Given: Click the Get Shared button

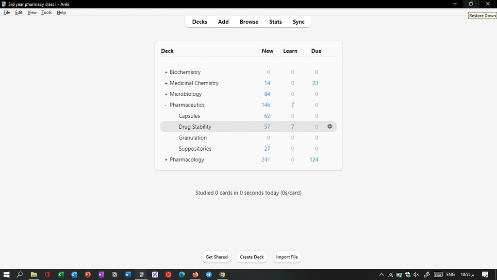Looking at the screenshot, I should pyautogui.click(x=216, y=257).
